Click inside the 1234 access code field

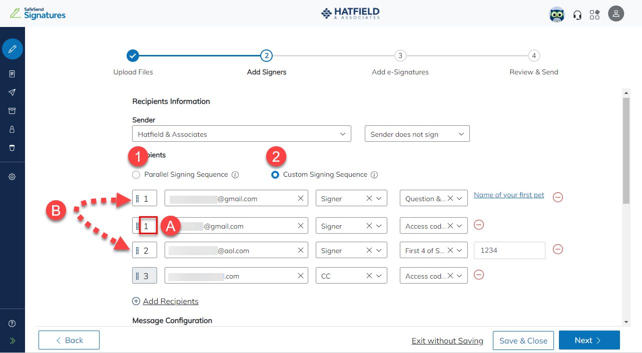[509, 250]
